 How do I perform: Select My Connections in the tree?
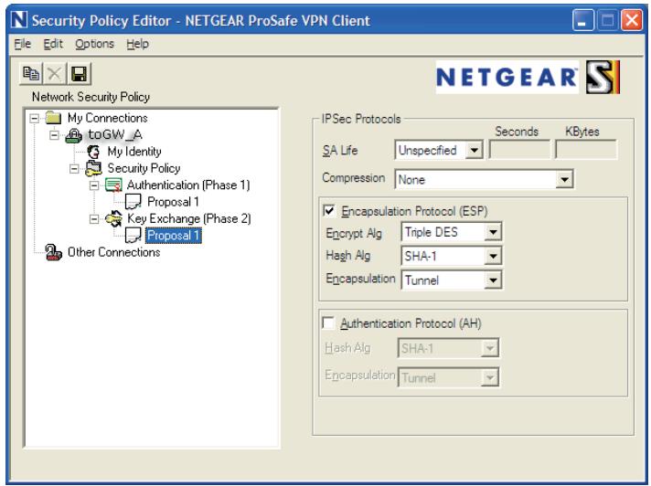[x=108, y=118]
